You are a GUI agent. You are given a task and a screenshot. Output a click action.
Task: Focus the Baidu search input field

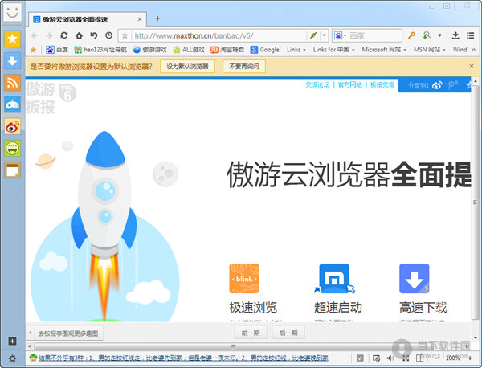(374, 35)
